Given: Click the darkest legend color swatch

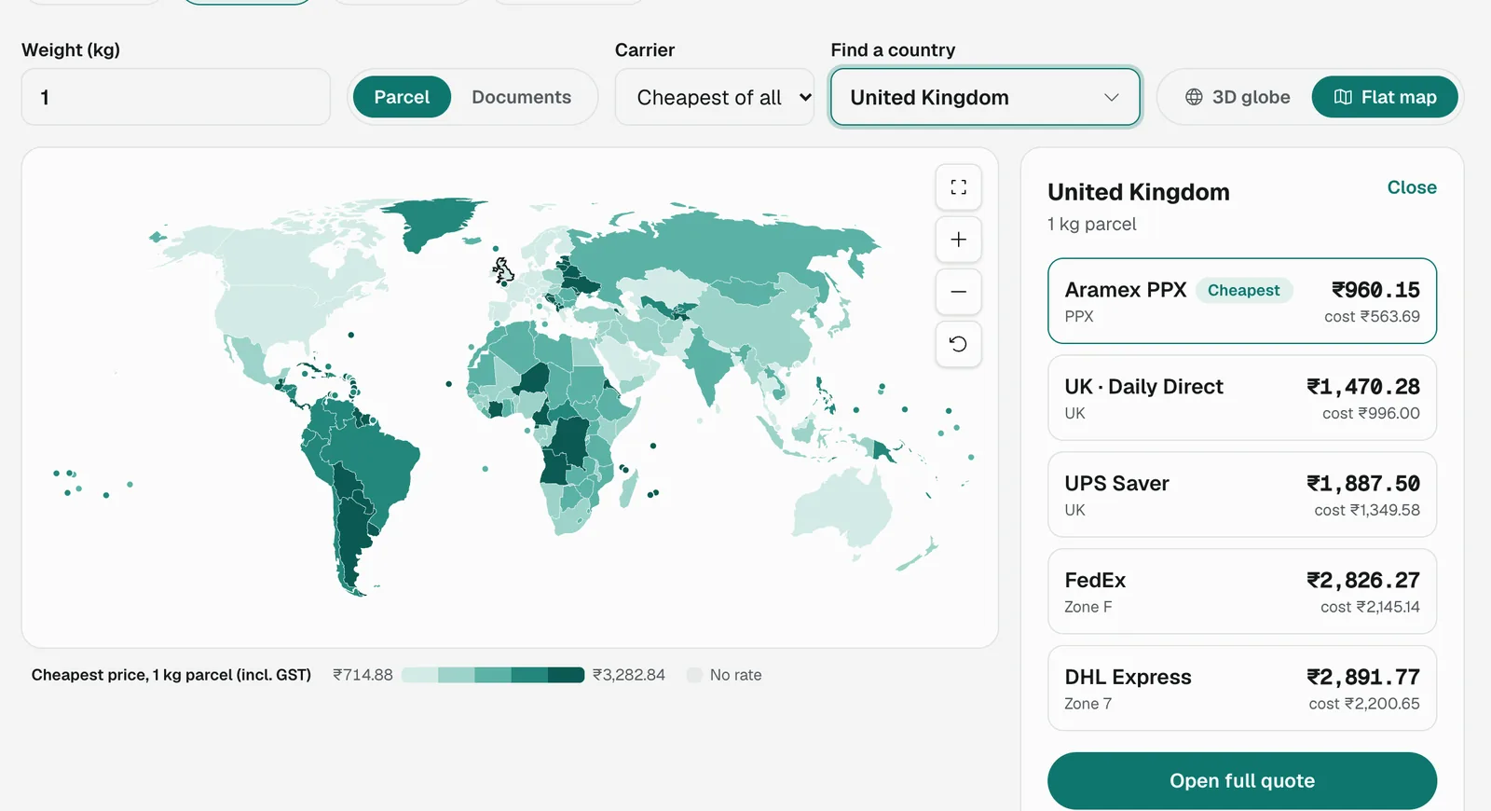Looking at the screenshot, I should point(566,675).
